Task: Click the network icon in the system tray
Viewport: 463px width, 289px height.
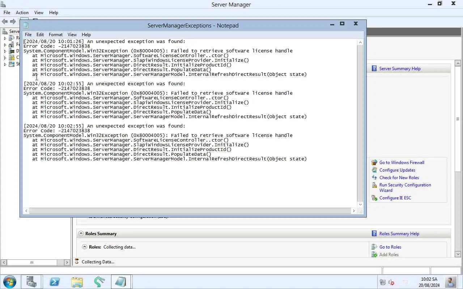Action: point(383,282)
